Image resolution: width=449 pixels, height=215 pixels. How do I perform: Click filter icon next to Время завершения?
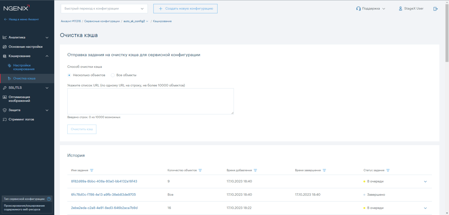pyautogui.click(x=324, y=170)
